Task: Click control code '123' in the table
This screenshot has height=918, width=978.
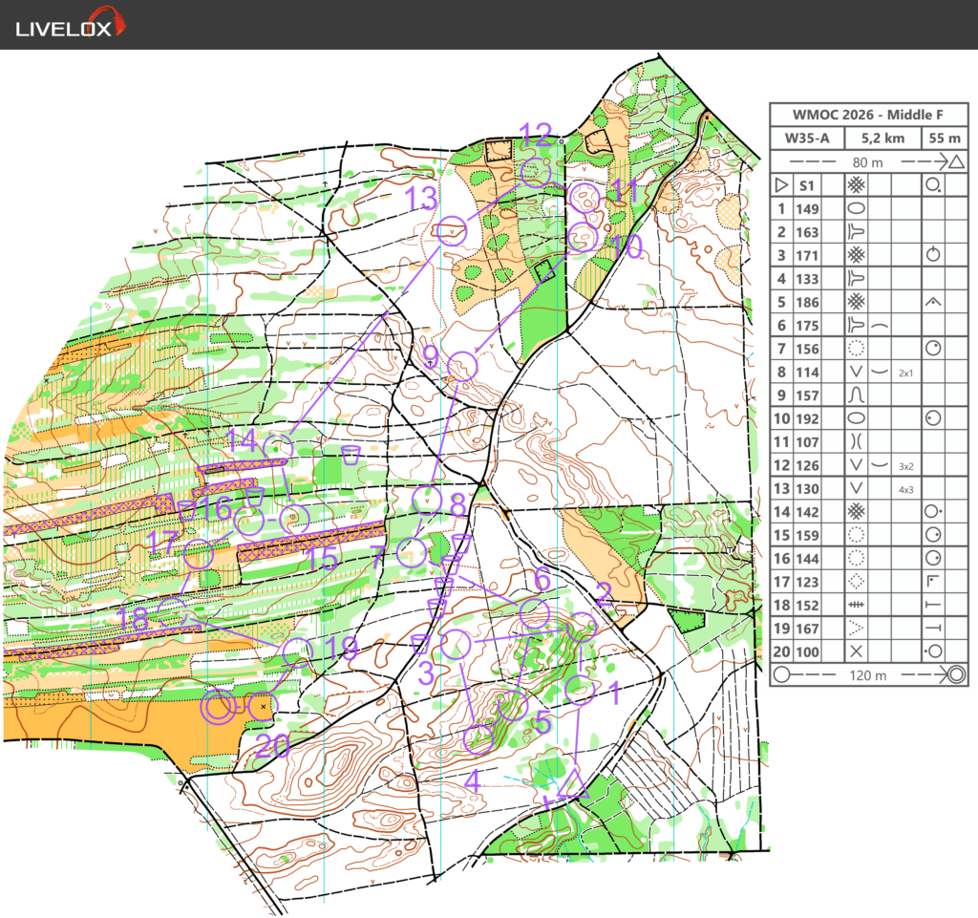Action: tap(807, 582)
